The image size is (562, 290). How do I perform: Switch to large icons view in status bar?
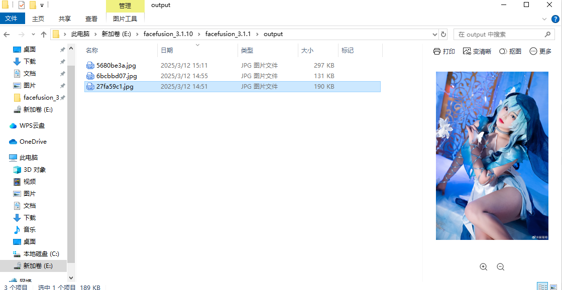click(x=553, y=286)
